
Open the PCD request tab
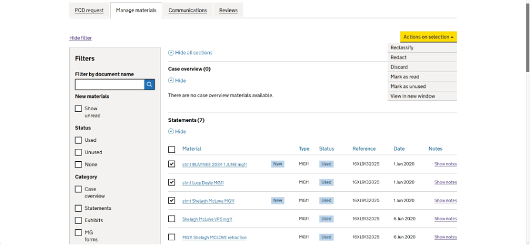click(89, 10)
